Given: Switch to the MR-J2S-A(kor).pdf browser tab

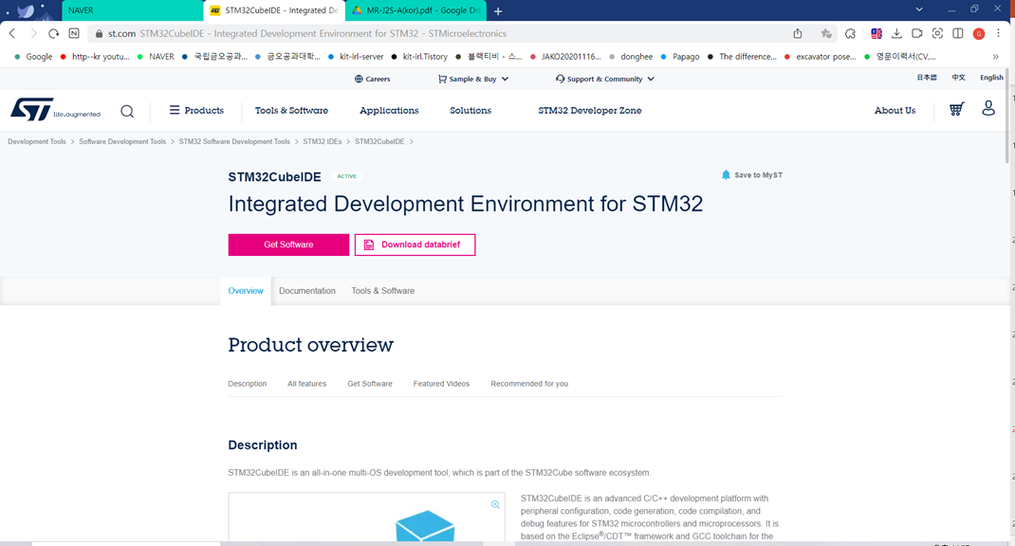Looking at the screenshot, I should [416, 11].
